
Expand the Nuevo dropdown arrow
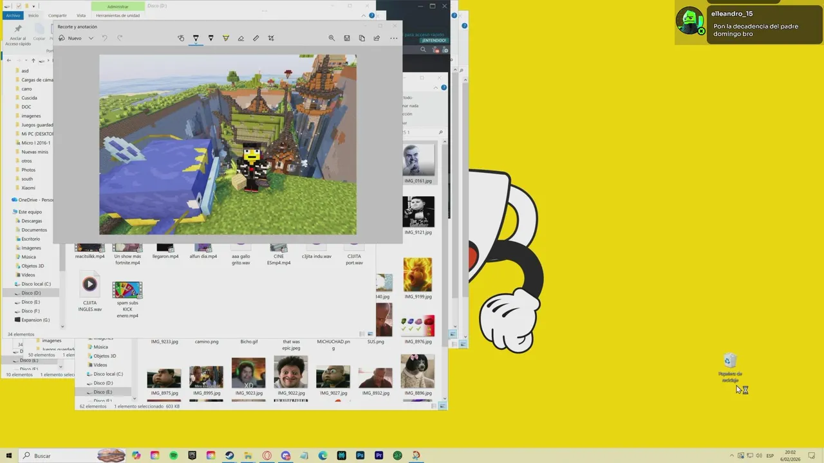[91, 38]
